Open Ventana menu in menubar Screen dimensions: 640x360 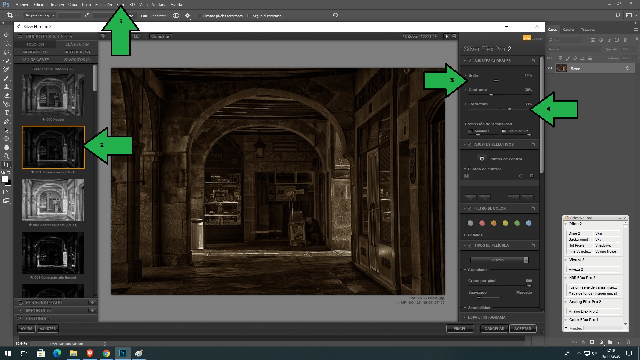pyautogui.click(x=159, y=4)
